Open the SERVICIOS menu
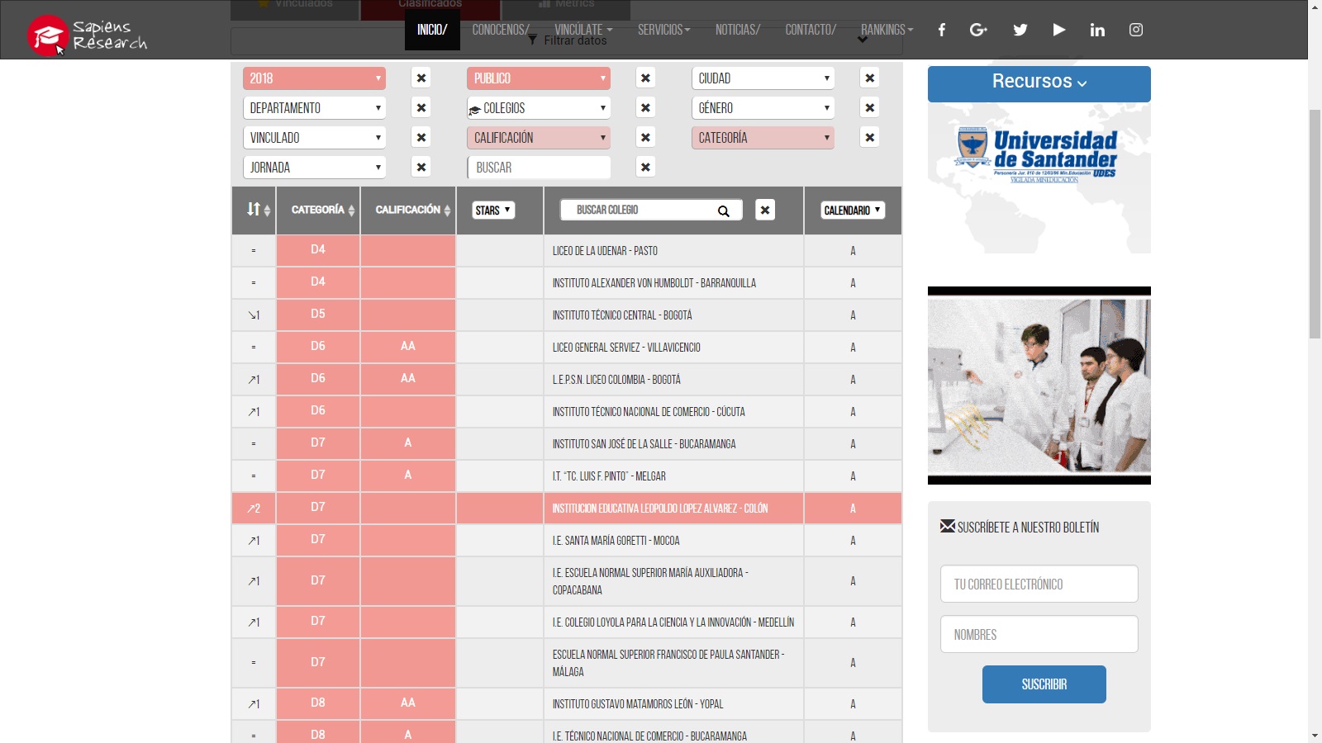The height and width of the screenshot is (743, 1322). (x=663, y=30)
